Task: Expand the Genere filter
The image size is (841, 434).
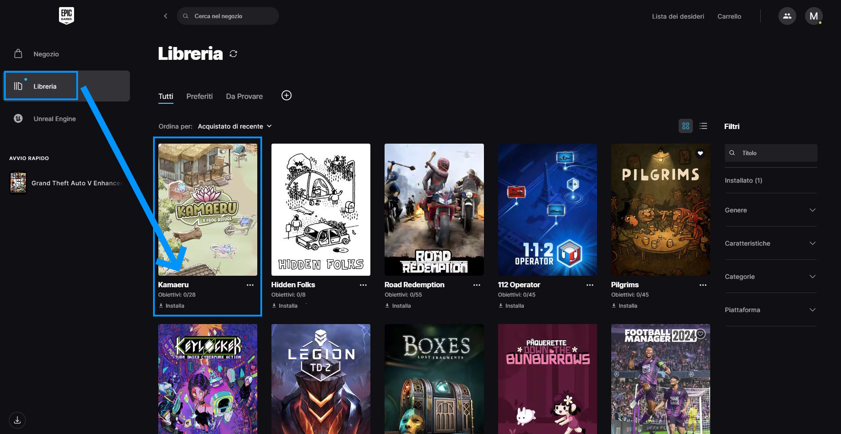Action: (770, 210)
